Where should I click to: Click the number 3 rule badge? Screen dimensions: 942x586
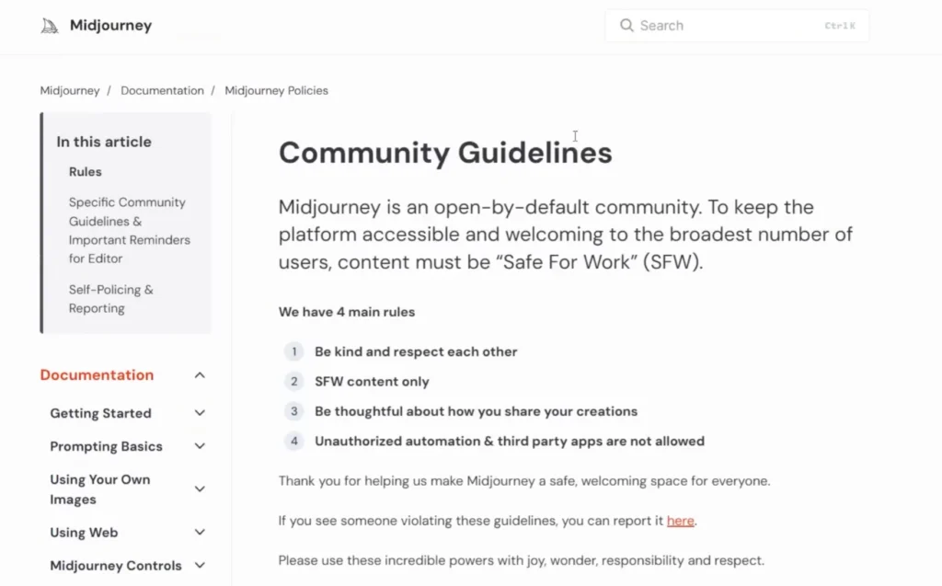point(293,411)
